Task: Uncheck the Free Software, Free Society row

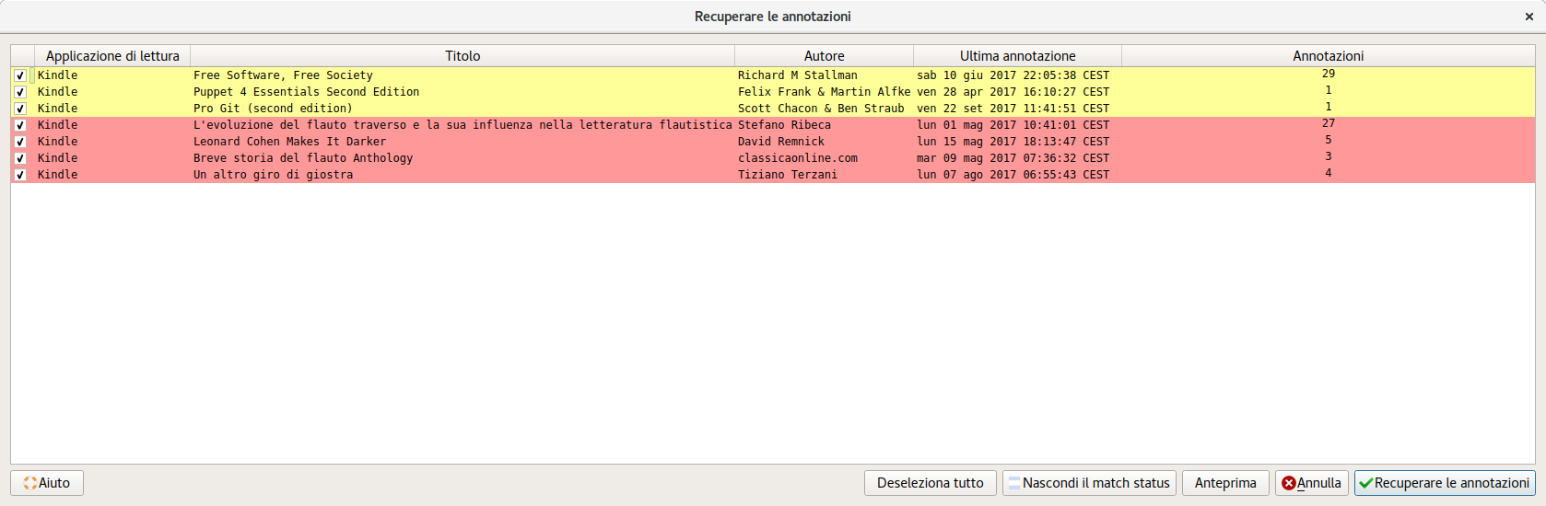Action: 20,75
